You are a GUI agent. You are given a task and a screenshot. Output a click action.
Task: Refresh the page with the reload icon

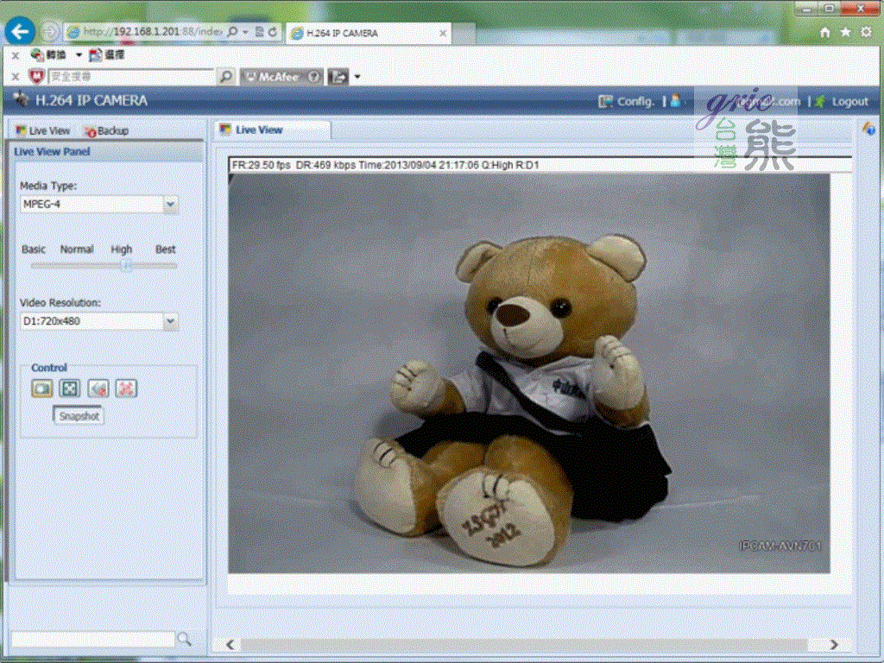tap(273, 32)
